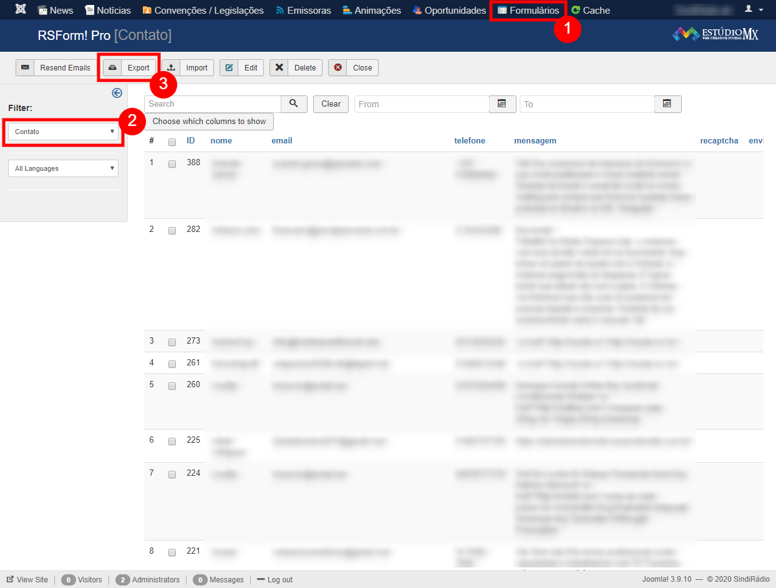
Task: Click into the Search input field
Action: pyautogui.click(x=213, y=104)
